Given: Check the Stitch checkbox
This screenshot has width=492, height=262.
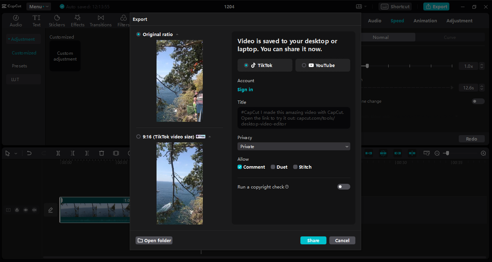Looking at the screenshot, I should pyautogui.click(x=295, y=167).
